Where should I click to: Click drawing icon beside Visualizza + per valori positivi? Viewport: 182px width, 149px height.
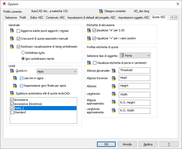(89, 39)
